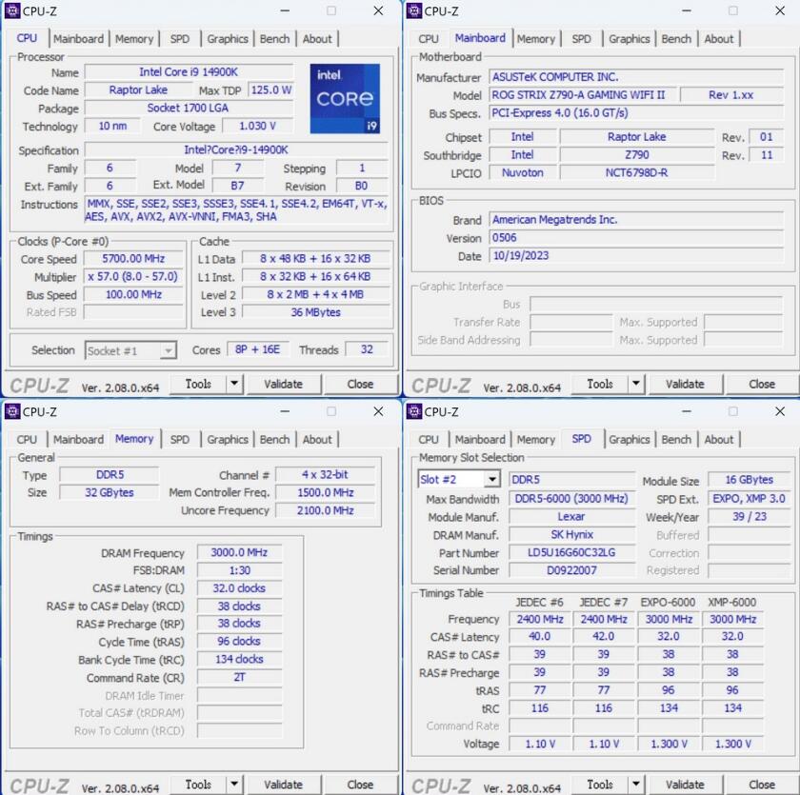Click the Intel Core i9 processor logo

point(345,98)
